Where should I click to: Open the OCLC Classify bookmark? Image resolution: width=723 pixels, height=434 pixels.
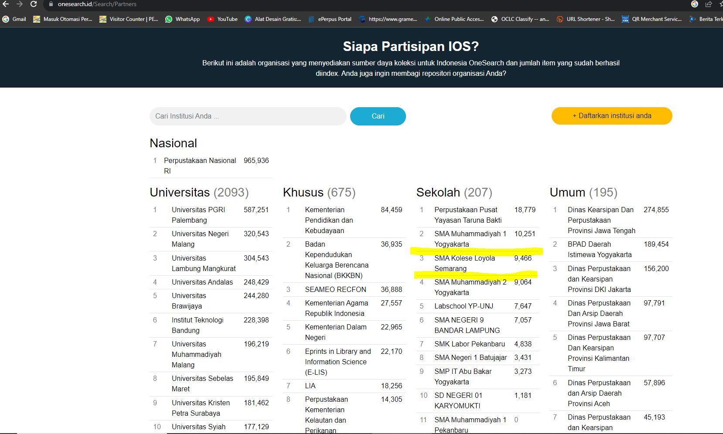520,19
